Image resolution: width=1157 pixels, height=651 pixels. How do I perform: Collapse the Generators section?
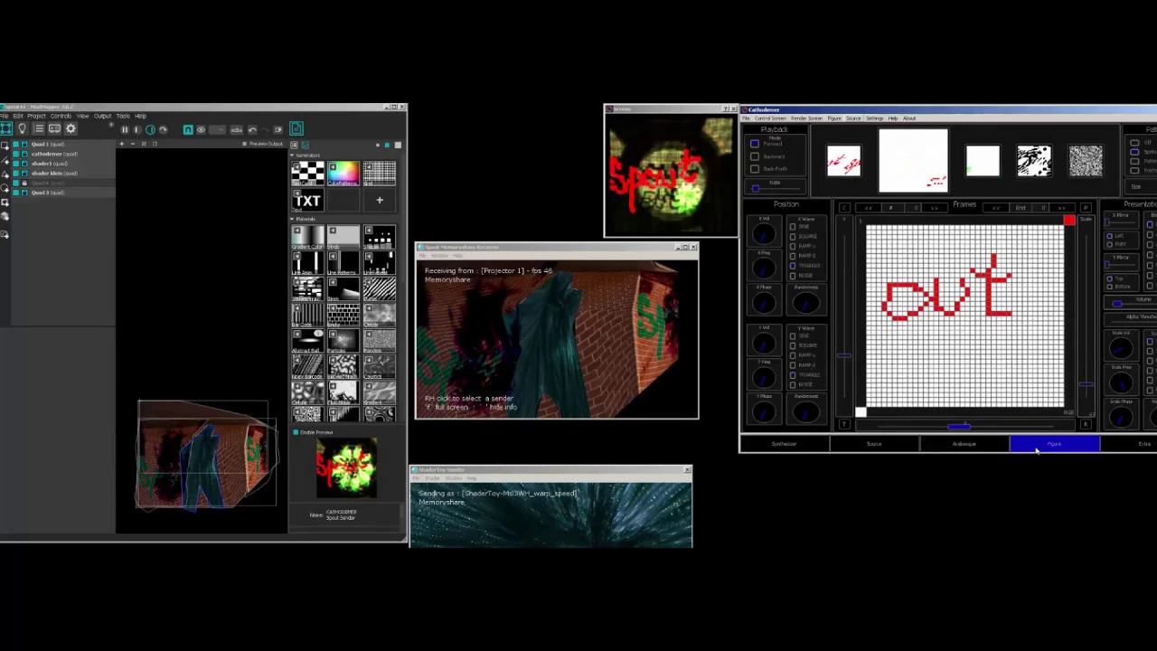point(292,155)
